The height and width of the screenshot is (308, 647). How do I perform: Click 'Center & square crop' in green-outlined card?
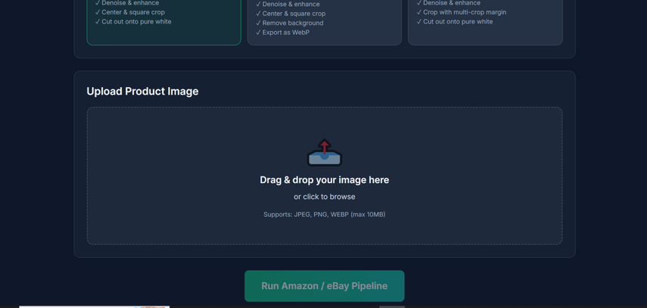(x=130, y=12)
